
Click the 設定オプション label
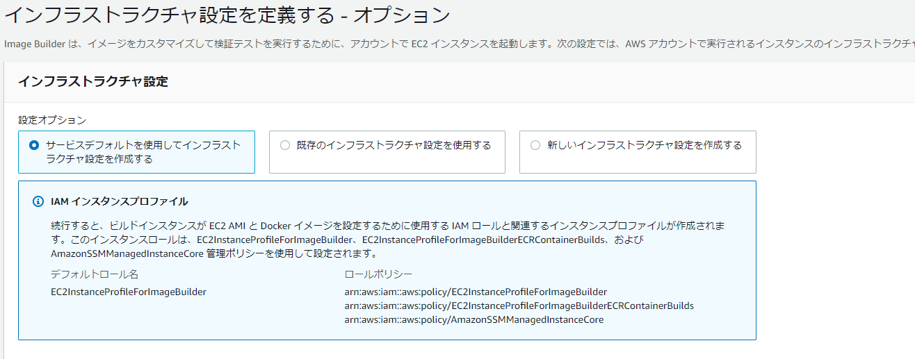coord(52,120)
